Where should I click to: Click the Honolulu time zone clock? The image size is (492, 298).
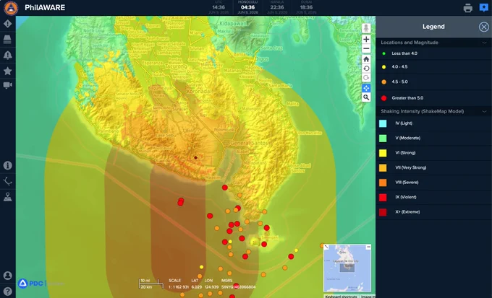[247, 7]
